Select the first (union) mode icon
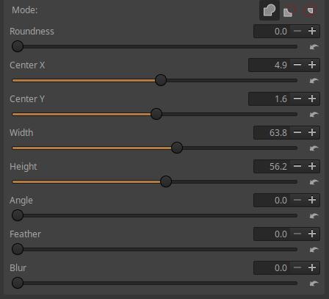329x299 pixels. tap(270, 10)
